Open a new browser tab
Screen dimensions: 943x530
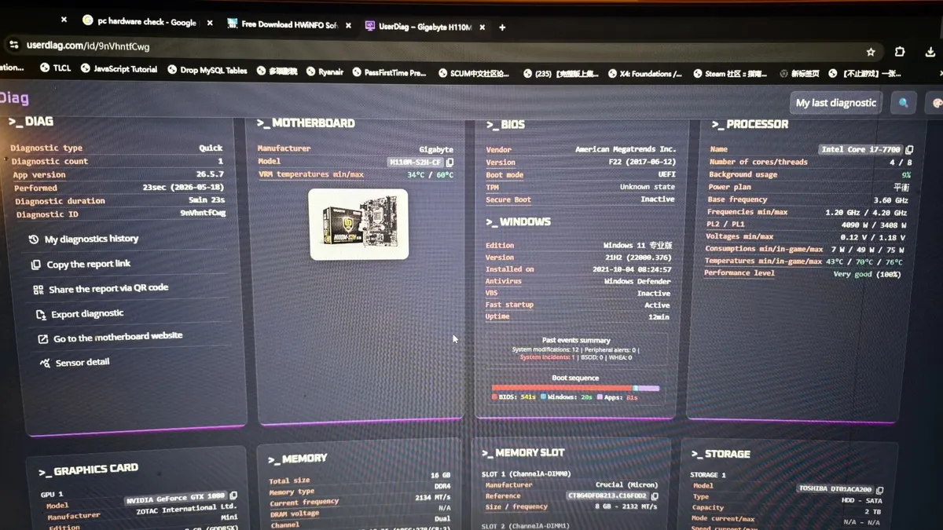point(502,27)
